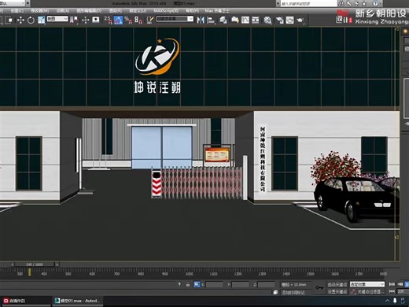Click the time slider previous frame arrow

(12, 264)
